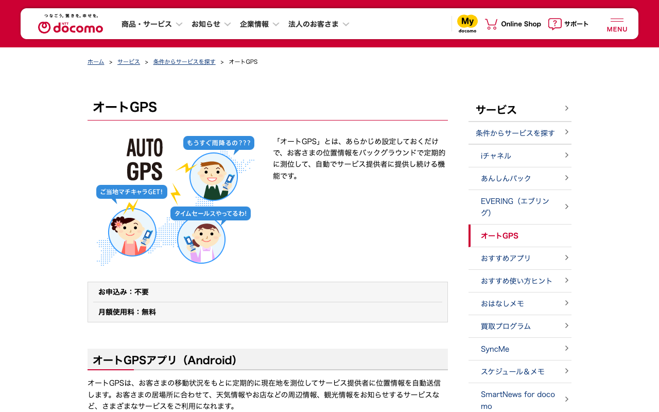
Task: Click the 月額使用料：無料 row
Action: 268,312
